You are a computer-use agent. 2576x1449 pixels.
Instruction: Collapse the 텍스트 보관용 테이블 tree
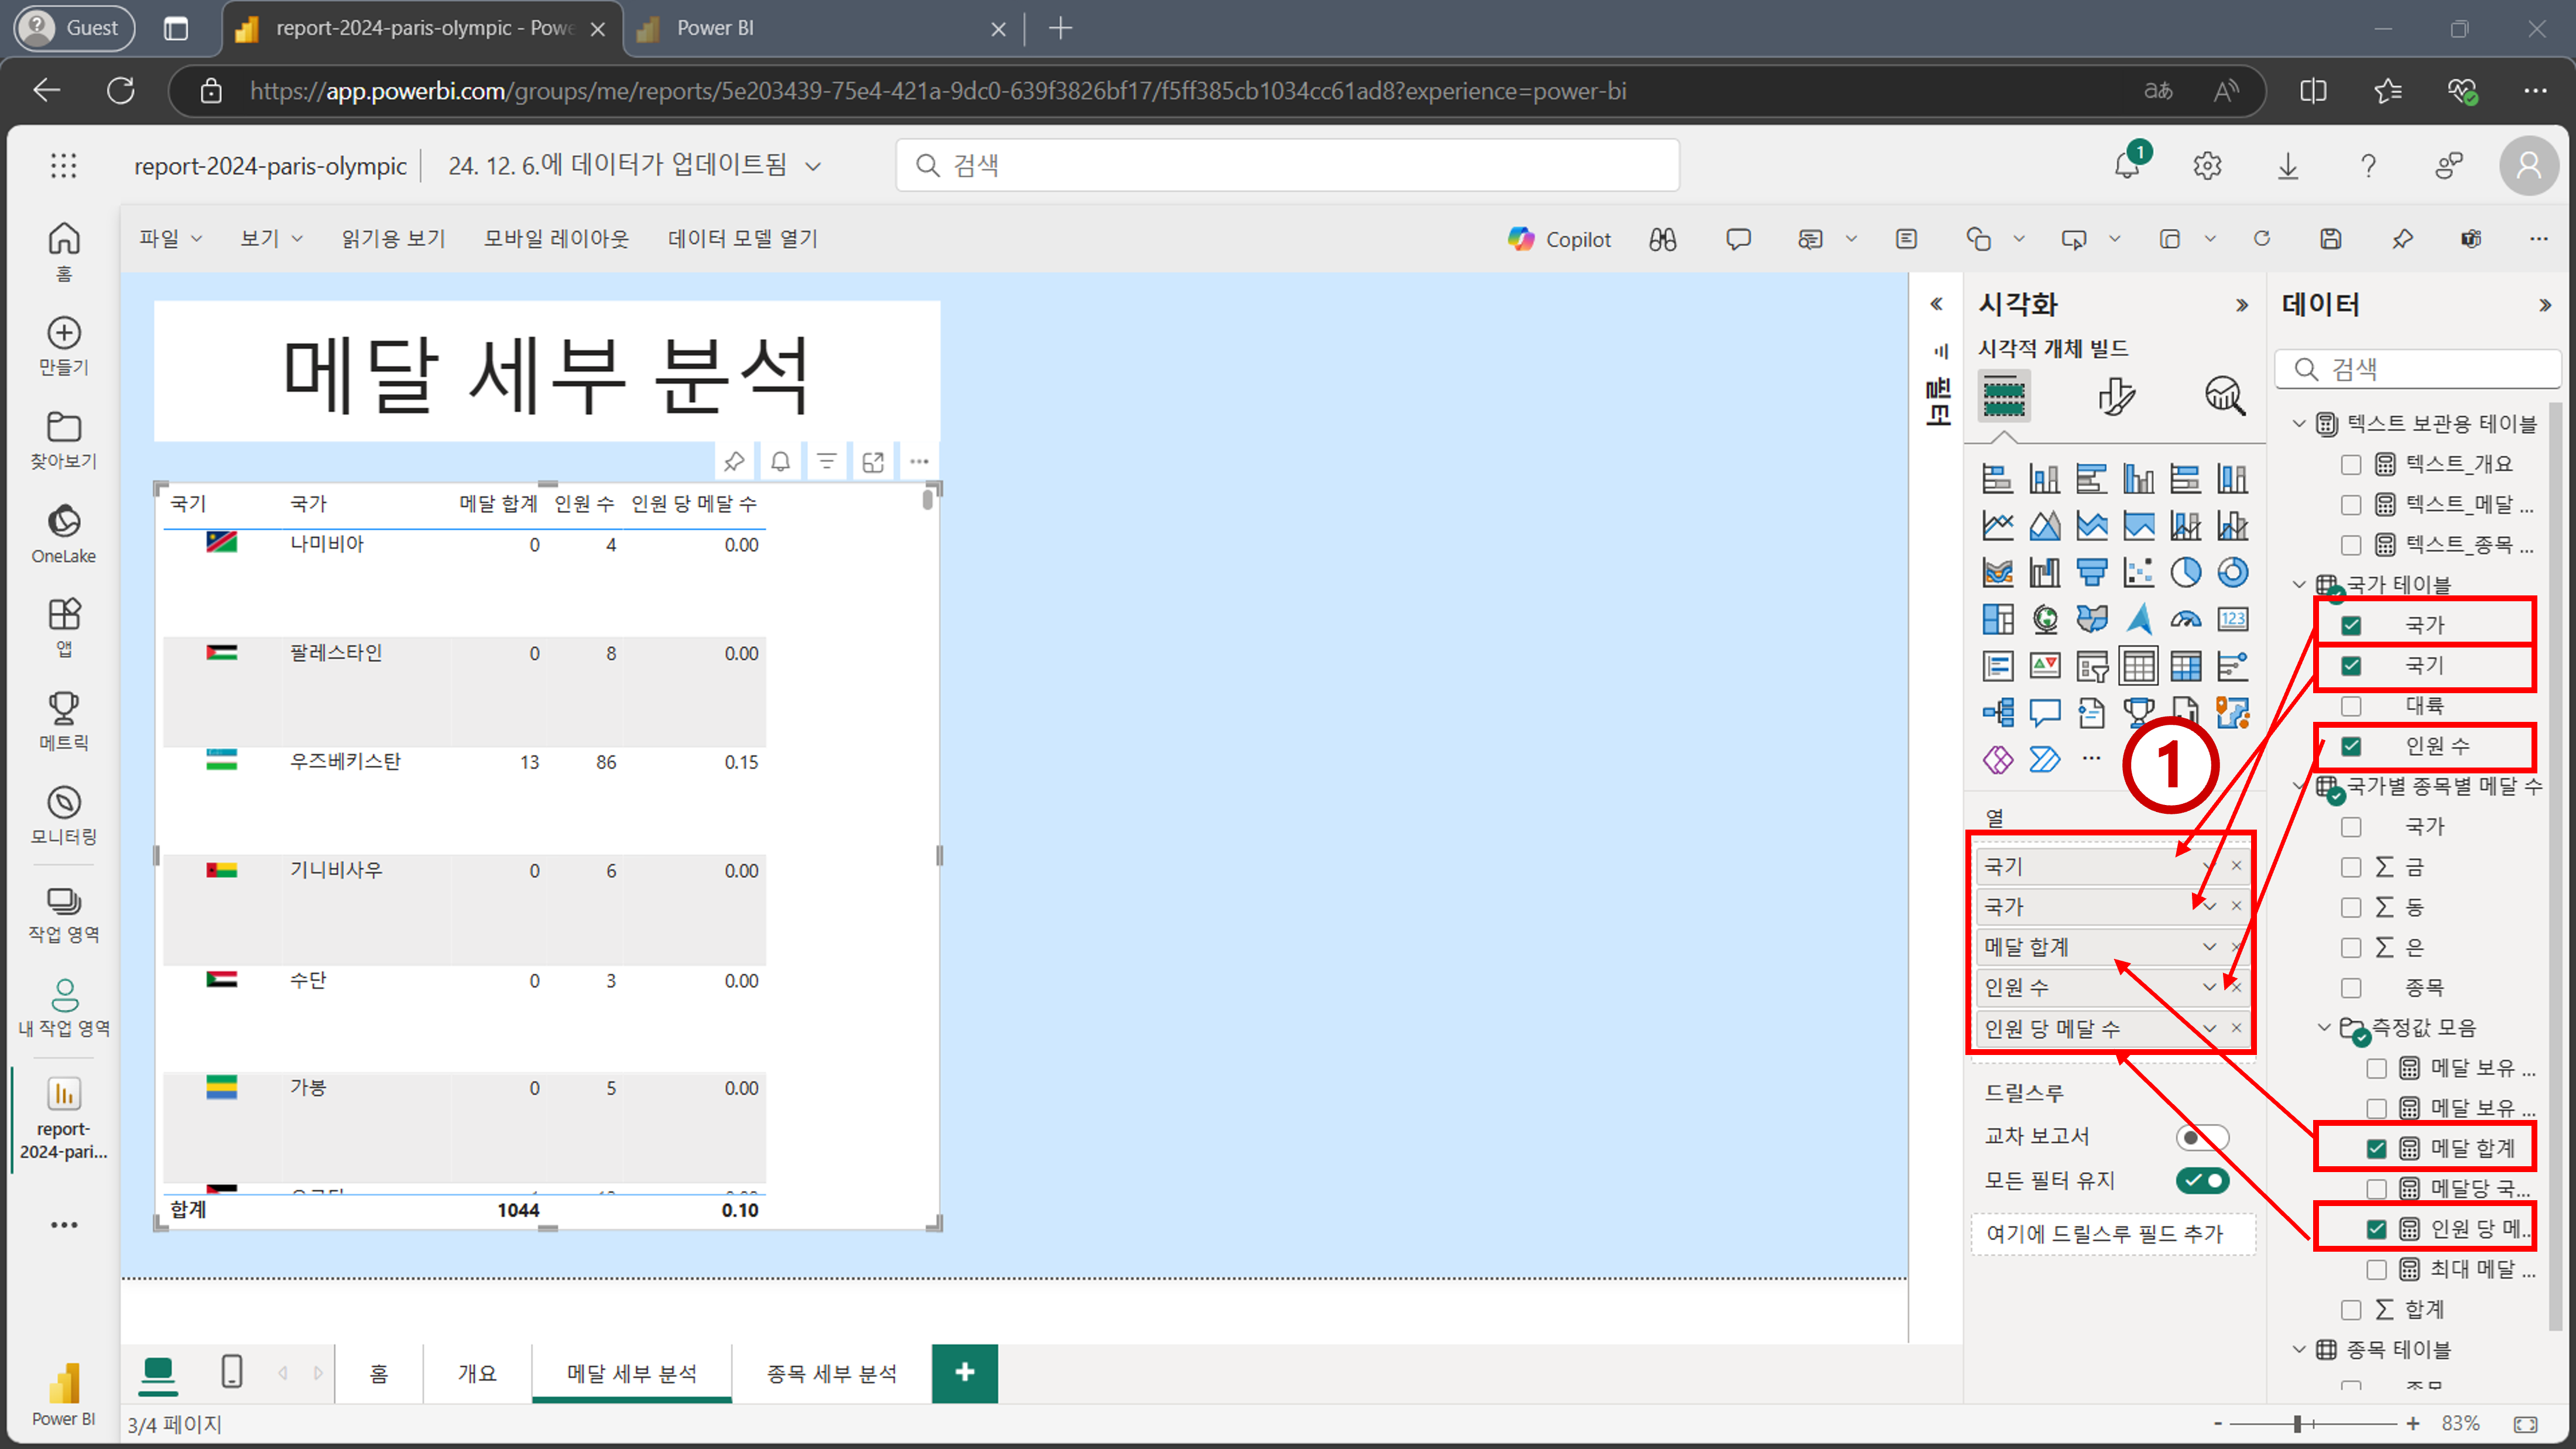click(x=2299, y=424)
